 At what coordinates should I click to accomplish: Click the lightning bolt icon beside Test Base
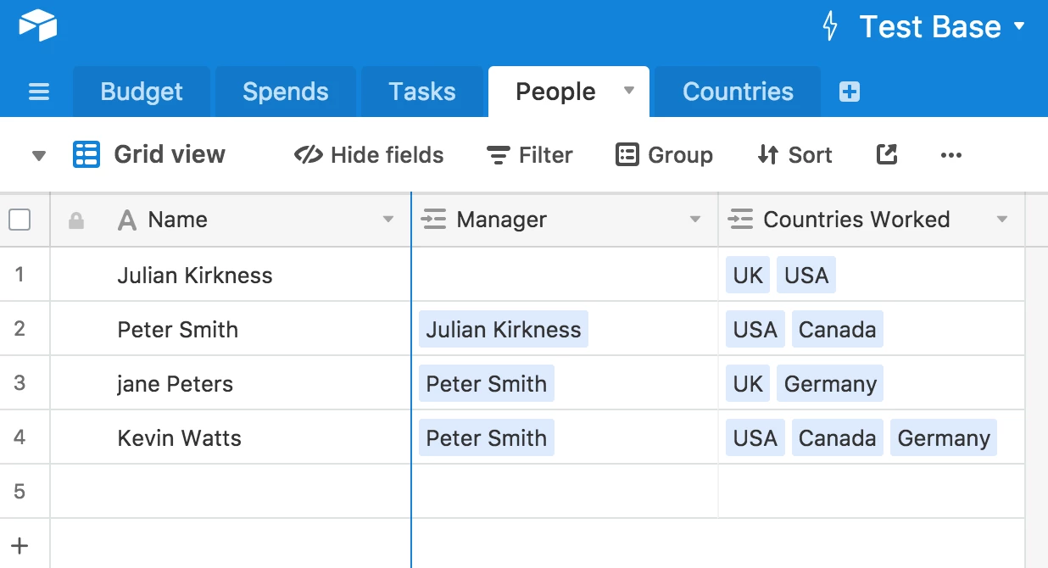tap(831, 26)
